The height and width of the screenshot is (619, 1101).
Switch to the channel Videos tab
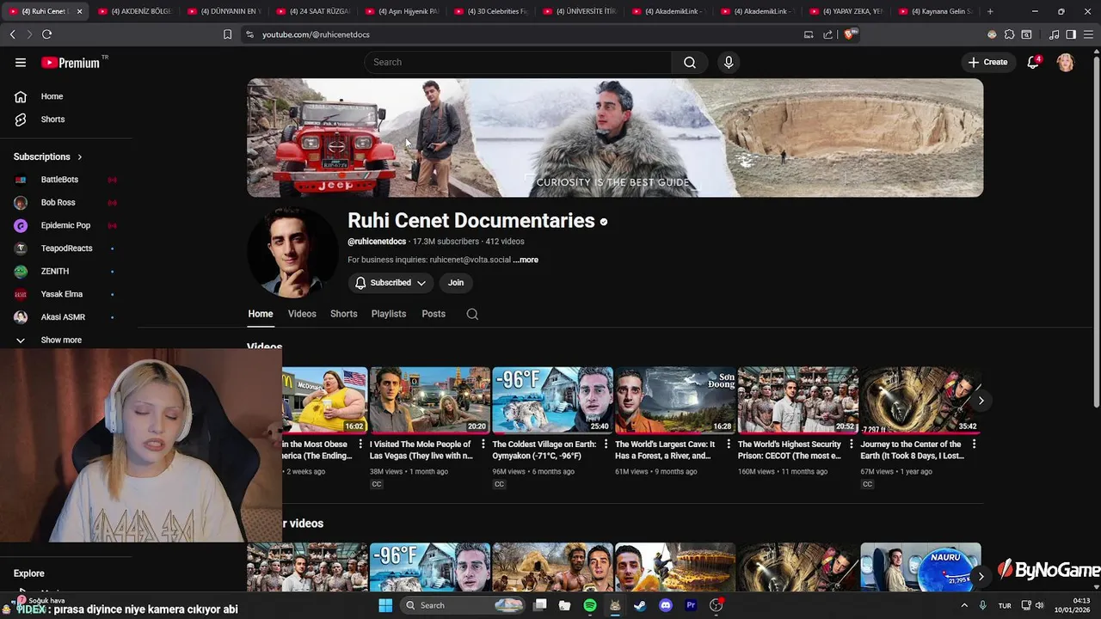click(x=302, y=314)
